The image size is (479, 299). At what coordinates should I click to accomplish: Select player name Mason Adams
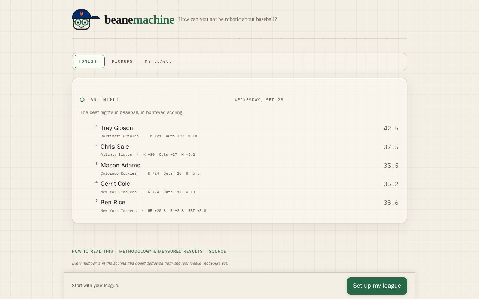coord(120,166)
